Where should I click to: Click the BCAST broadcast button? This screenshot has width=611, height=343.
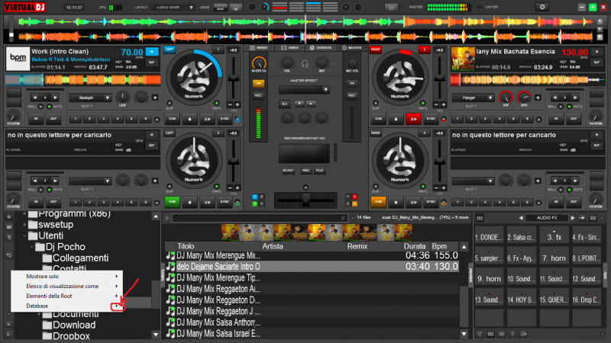(288, 170)
